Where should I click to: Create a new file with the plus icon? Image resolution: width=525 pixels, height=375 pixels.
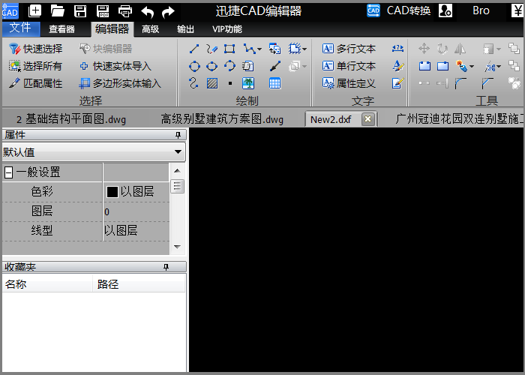point(34,11)
